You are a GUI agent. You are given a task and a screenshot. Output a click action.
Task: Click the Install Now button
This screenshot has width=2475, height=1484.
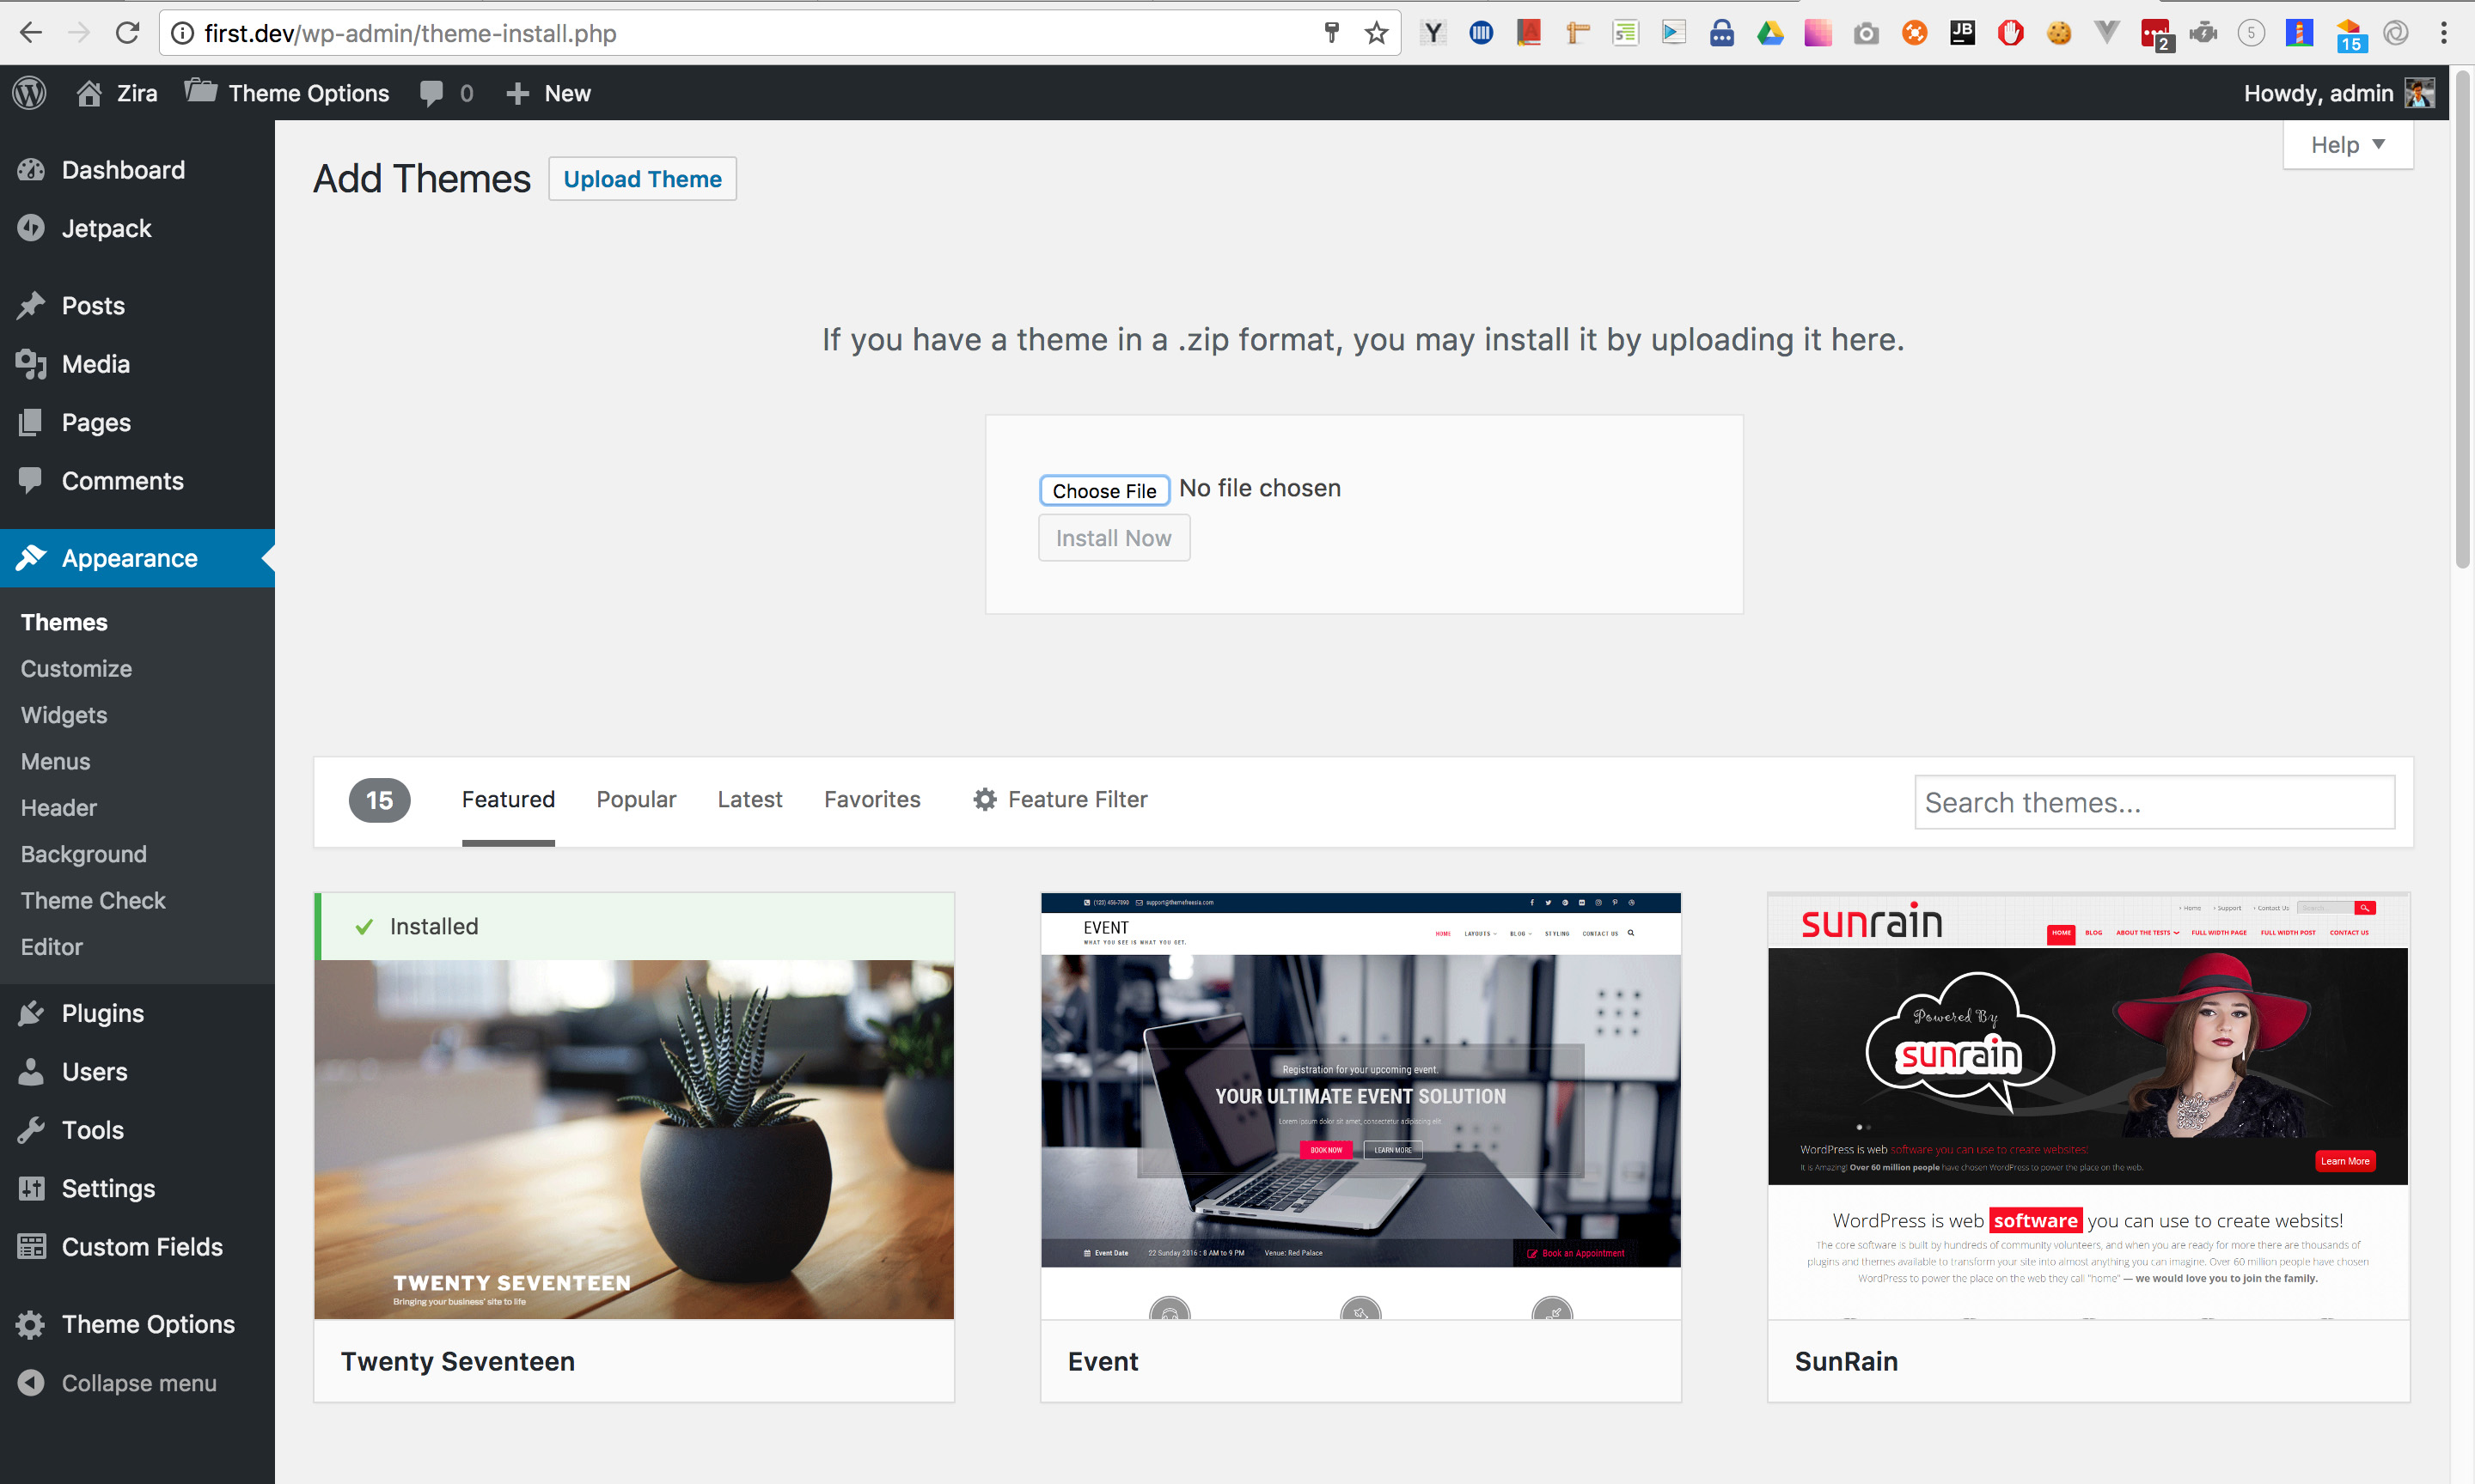coord(1114,538)
